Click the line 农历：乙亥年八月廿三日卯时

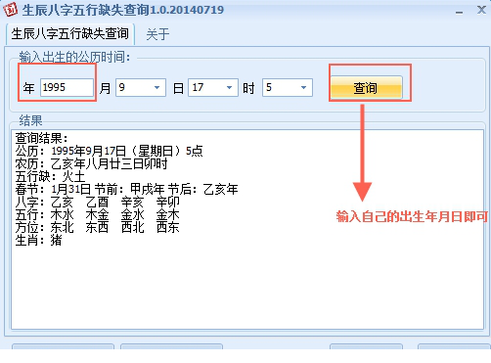tap(91, 163)
